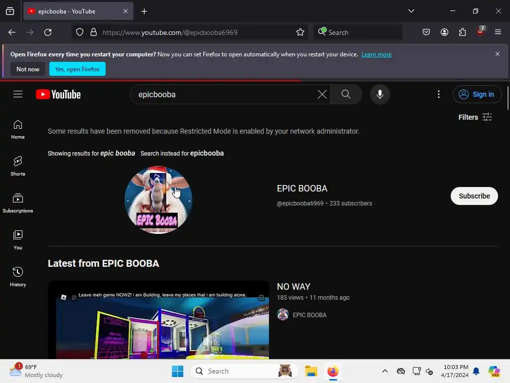Open the tracking protection shield icon
The height and width of the screenshot is (383, 510).
[x=80, y=32]
